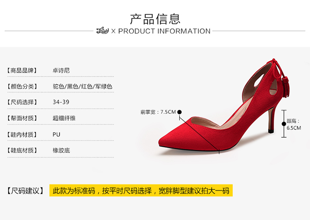Click the color options 驼色/黑色/红色/军绿色
The width and height of the screenshot is (310, 220).
[x=82, y=86]
